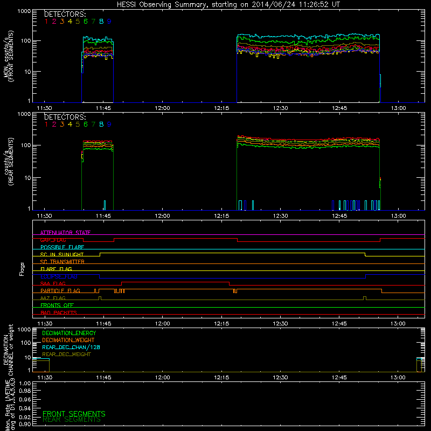Viewport: 431px width, 431px height.
Task: Click detector 9 legend number in front segments panel
Action: 109,22
